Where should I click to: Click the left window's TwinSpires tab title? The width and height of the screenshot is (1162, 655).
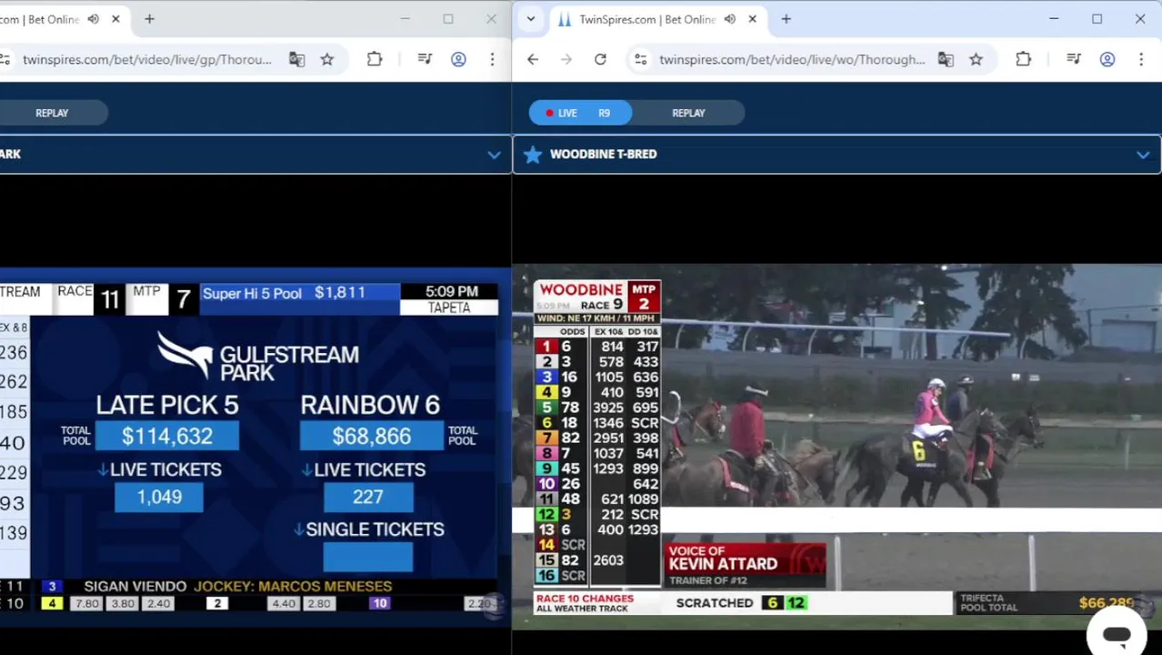(40, 19)
